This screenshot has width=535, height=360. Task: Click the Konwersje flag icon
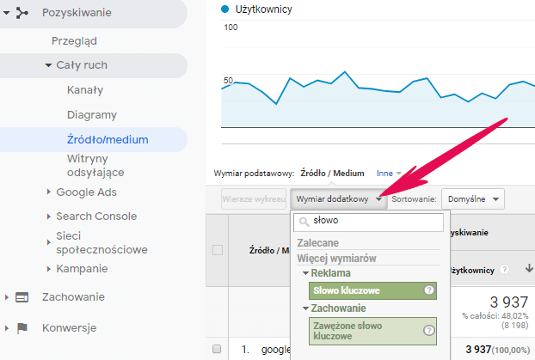point(22,327)
